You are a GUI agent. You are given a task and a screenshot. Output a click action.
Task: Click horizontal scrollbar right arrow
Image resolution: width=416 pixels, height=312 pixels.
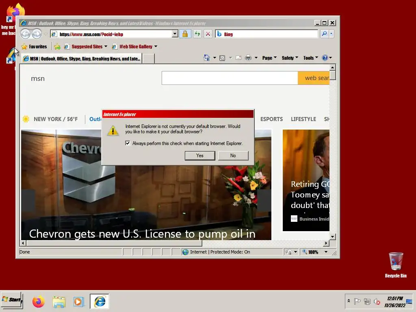click(326, 243)
